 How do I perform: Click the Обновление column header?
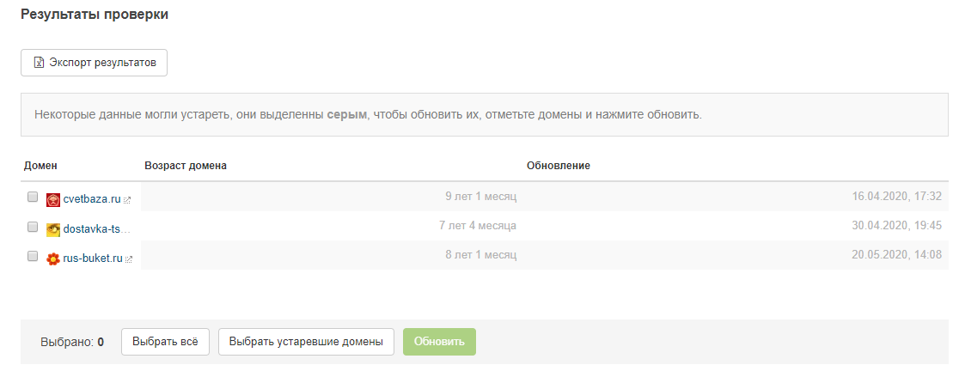tap(558, 165)
